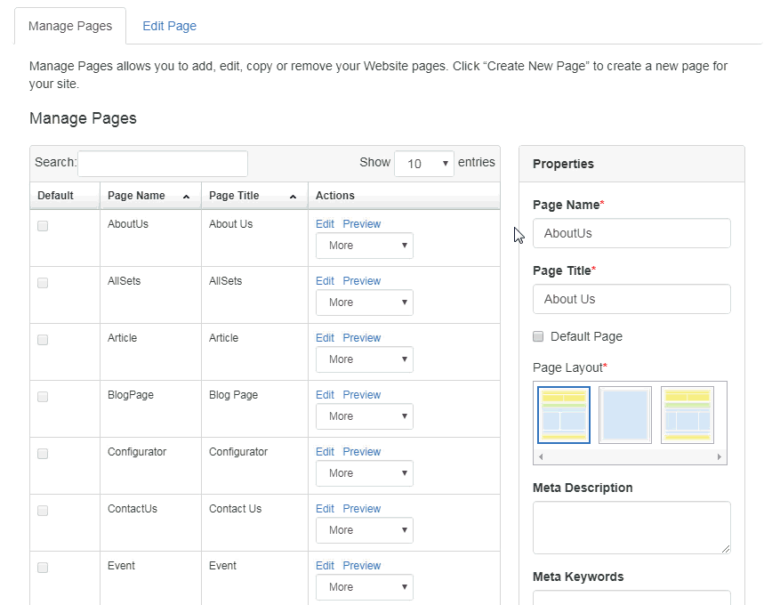Open the More dropdown for Event
Screen dimensions: 772x605
pos(365,587)
